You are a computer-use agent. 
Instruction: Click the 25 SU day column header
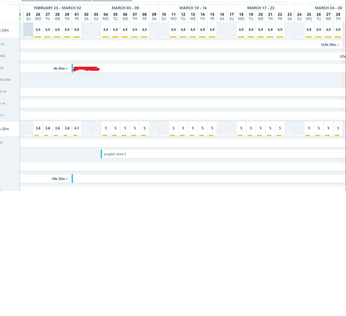[28, 17]
